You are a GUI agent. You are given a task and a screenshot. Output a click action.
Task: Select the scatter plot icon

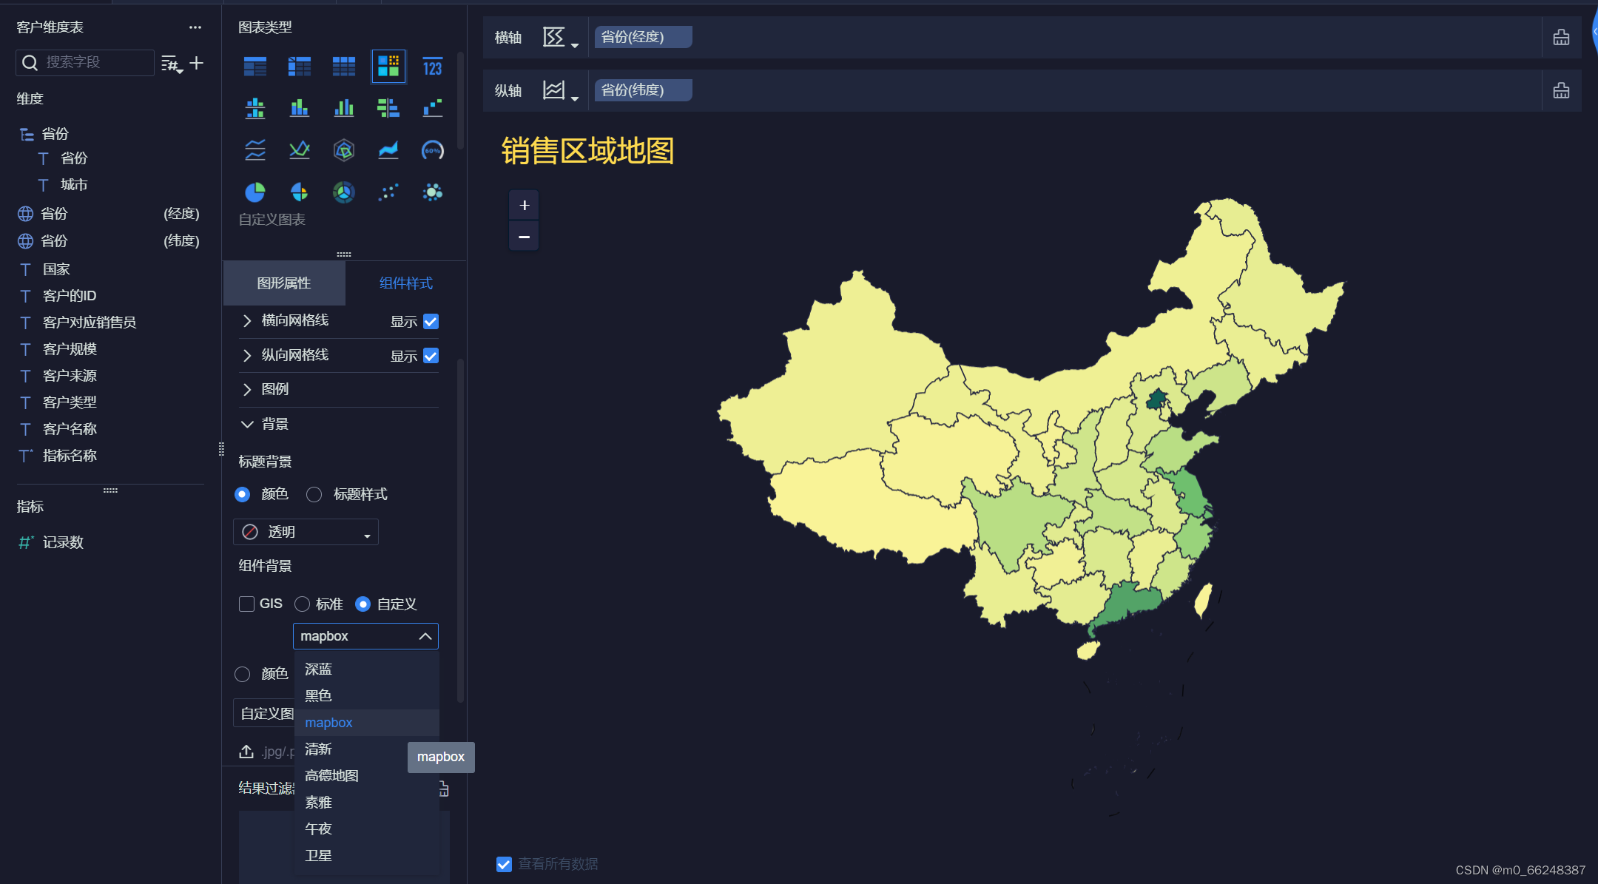coord(388,192)
